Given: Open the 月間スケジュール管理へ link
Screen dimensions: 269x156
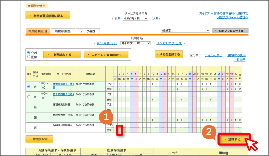Looking at the screenshot, I should 233,17.
